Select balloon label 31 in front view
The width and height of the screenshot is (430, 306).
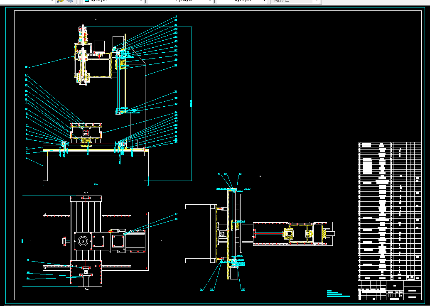pos(175,91)
